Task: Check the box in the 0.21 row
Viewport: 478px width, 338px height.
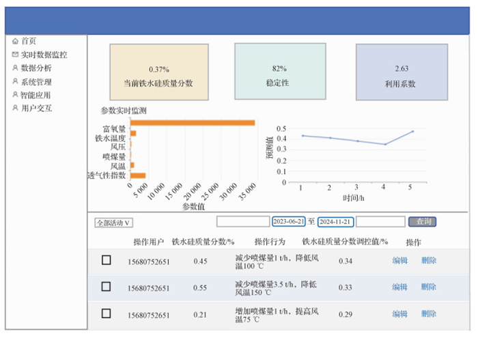Action: pos(106,313)
